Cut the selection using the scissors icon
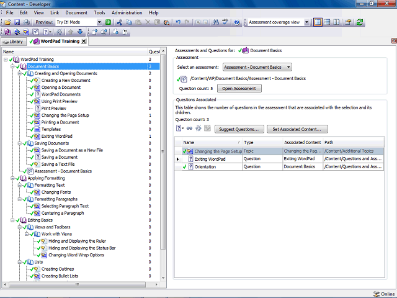This screenshot has height=298, width=397. pyautogui.click(x=120, y=22)
